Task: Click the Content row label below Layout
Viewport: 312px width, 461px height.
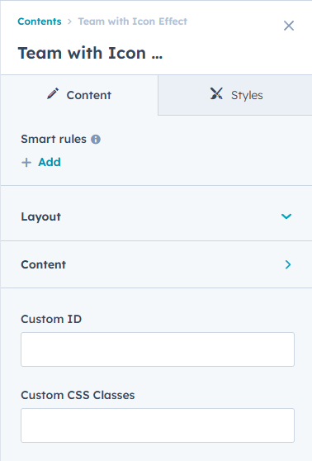Action: pyautogui.click(x=43, y=264)
